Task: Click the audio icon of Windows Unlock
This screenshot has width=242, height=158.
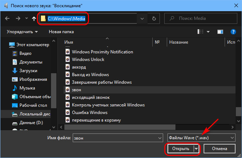Action: [x=68, y=60]
